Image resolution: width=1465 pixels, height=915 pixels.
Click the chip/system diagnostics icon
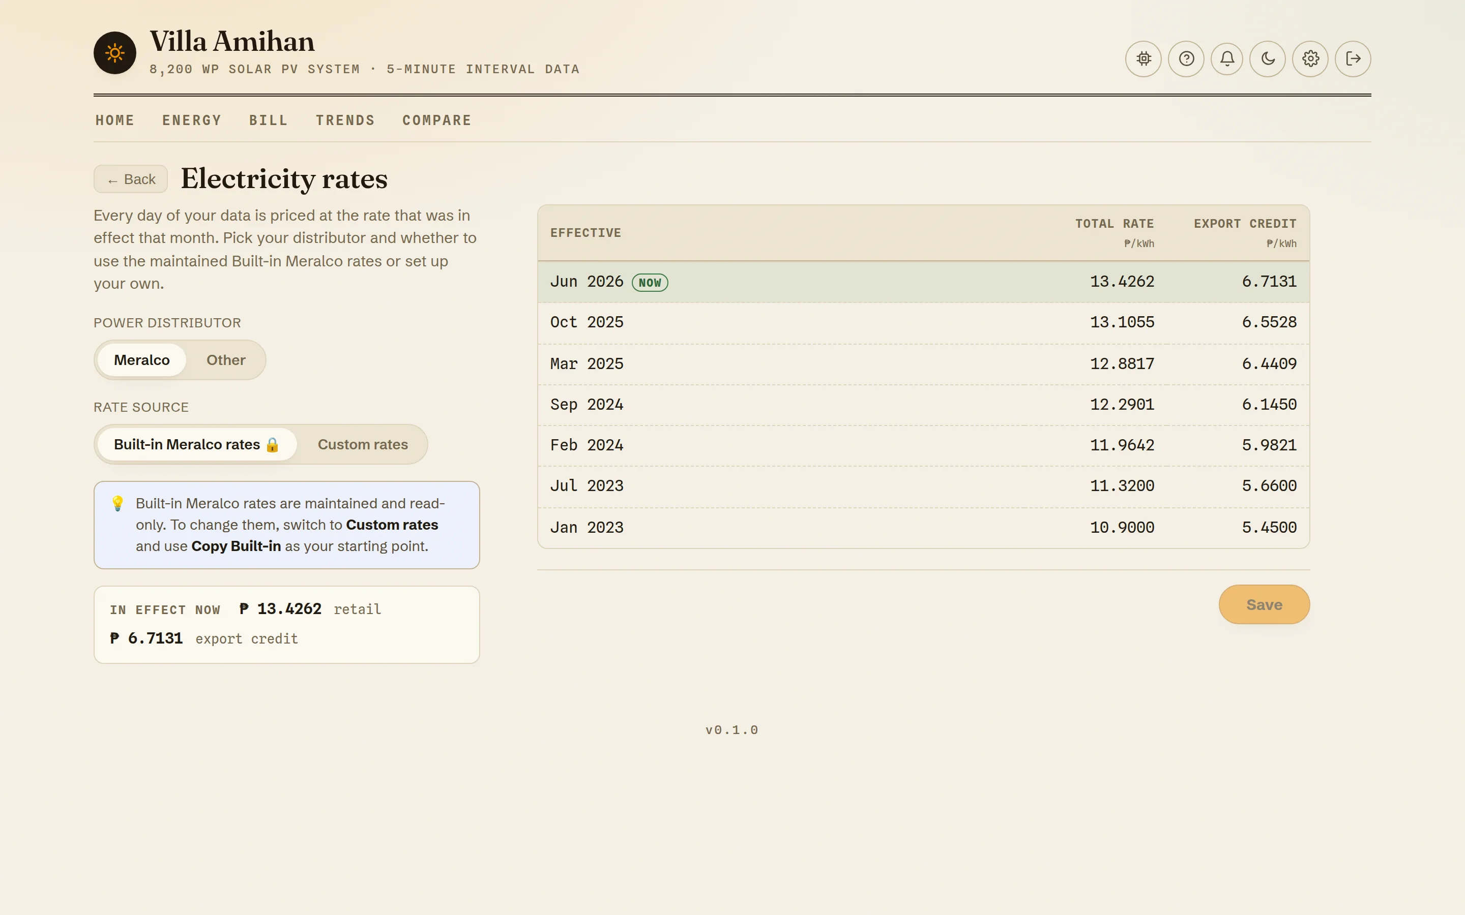tap(1143, 58)
